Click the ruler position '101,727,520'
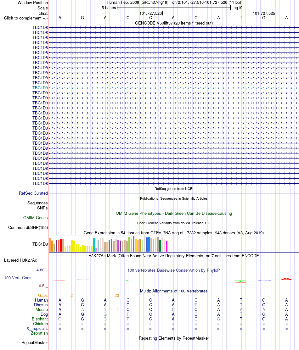The width and height of the screenshot is (299, 350). coord(150,14)
